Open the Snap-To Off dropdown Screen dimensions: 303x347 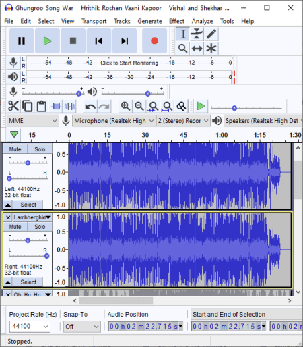pyautogui.click(x=82, y=326)
